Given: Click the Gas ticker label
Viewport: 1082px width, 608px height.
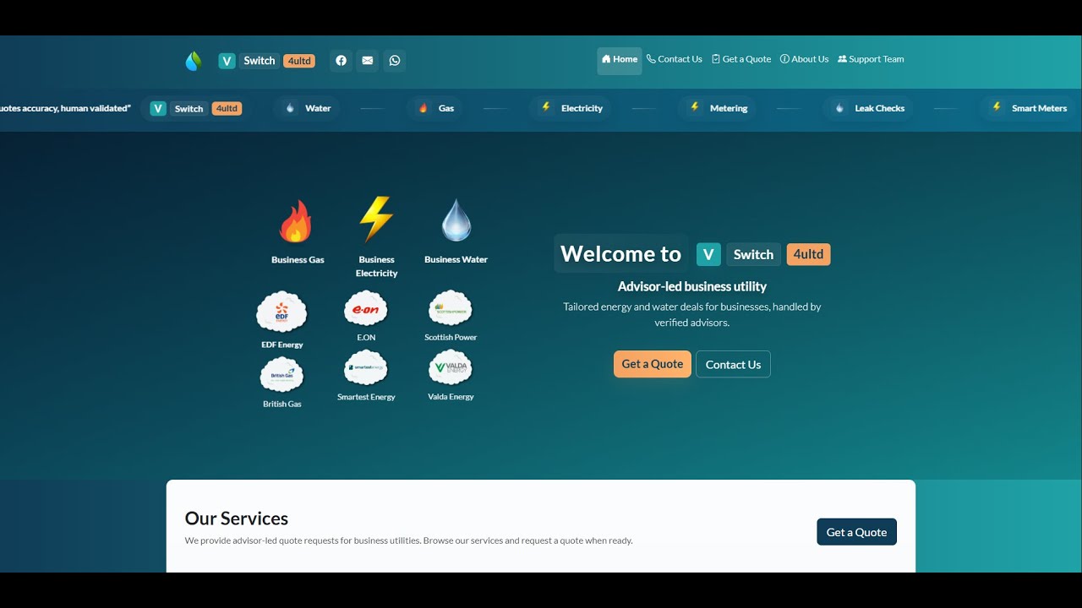Looking at the screenshot, I should point(446,108).
